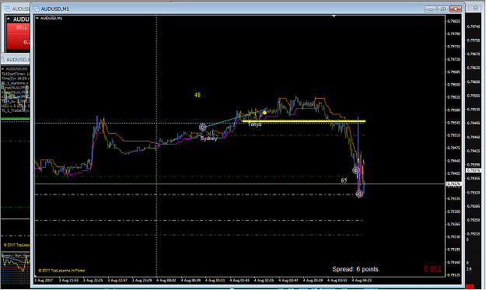Click the red "0.00$" profit label
Viewport: 486px width, 290px height.
click(x=432, y=269)
